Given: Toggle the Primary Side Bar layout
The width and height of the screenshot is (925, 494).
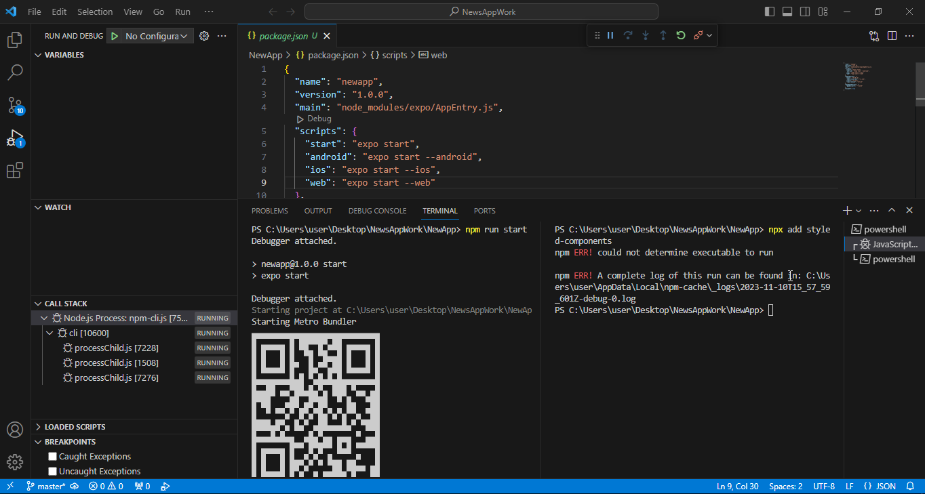Looking at the screenshot, I should point(770,12).
